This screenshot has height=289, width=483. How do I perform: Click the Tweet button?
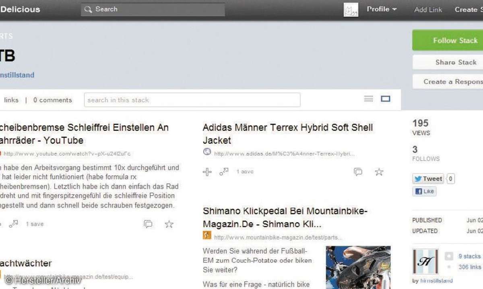tap(428, 179)
